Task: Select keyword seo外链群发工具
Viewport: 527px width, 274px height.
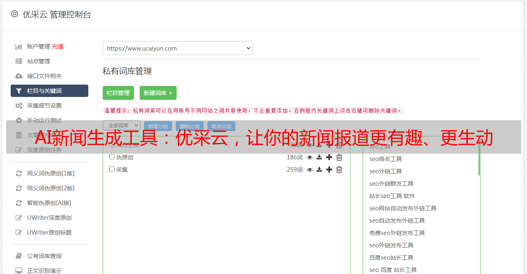Action: coord(391,184)
